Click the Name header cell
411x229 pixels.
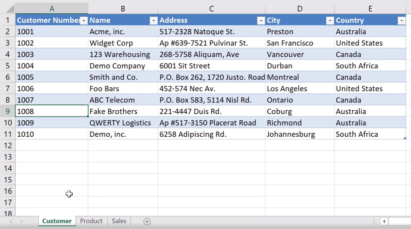pos(123,20)
